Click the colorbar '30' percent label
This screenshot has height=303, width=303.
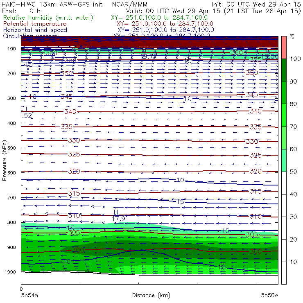click(x=293, y=217)
